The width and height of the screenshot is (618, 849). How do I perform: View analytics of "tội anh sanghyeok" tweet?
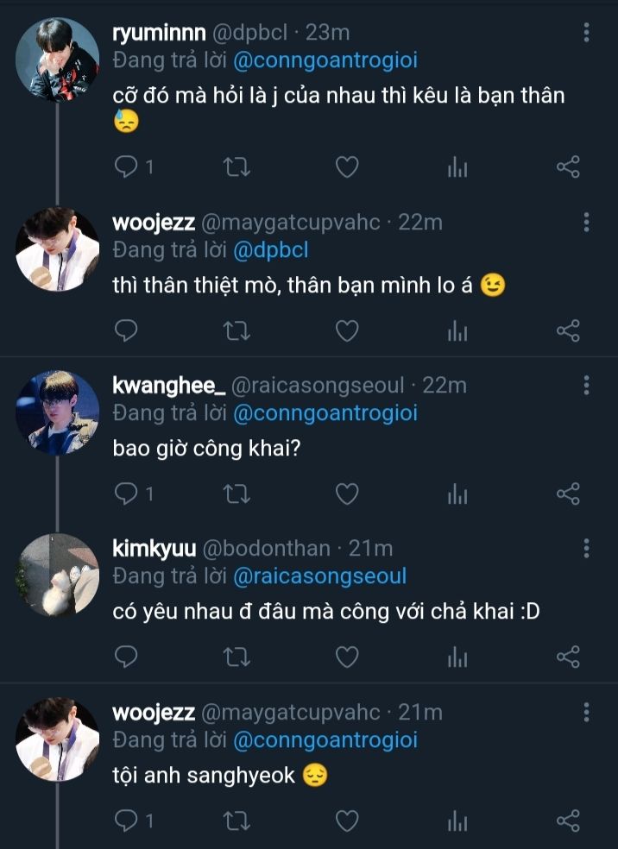point(457,821)
